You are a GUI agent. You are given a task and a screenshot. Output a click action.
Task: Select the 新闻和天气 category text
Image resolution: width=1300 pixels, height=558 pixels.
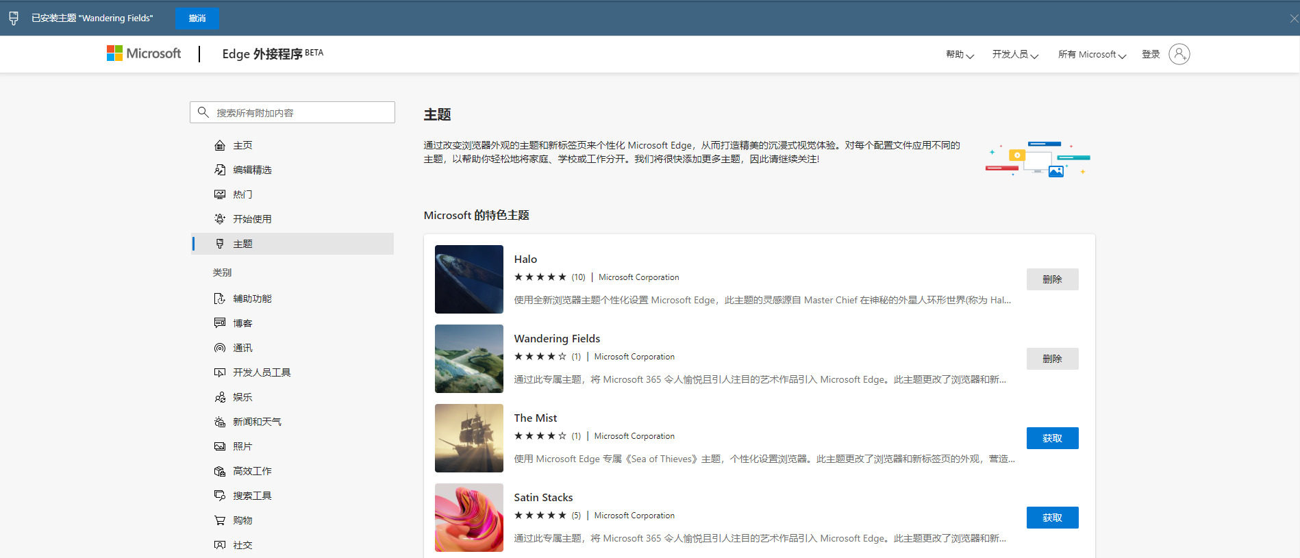pos(257,422)
